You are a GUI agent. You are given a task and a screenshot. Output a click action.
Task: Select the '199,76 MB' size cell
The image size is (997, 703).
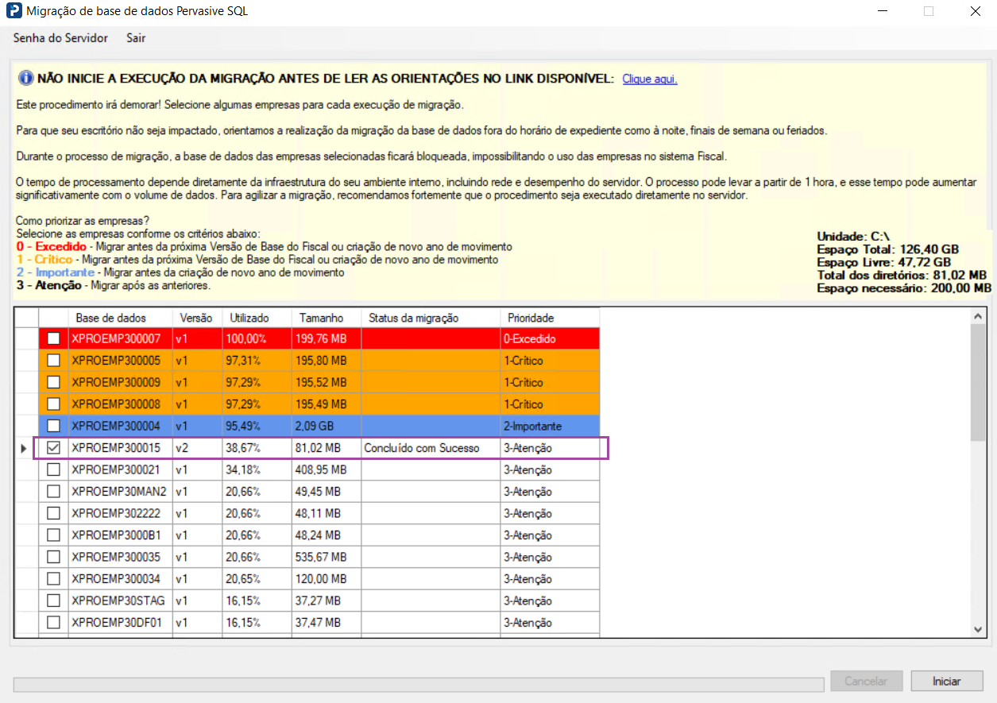click(326, 338)
